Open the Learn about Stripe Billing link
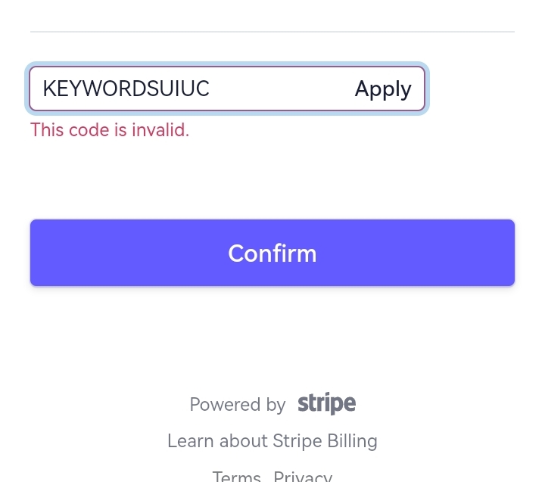 pos(272,440)
